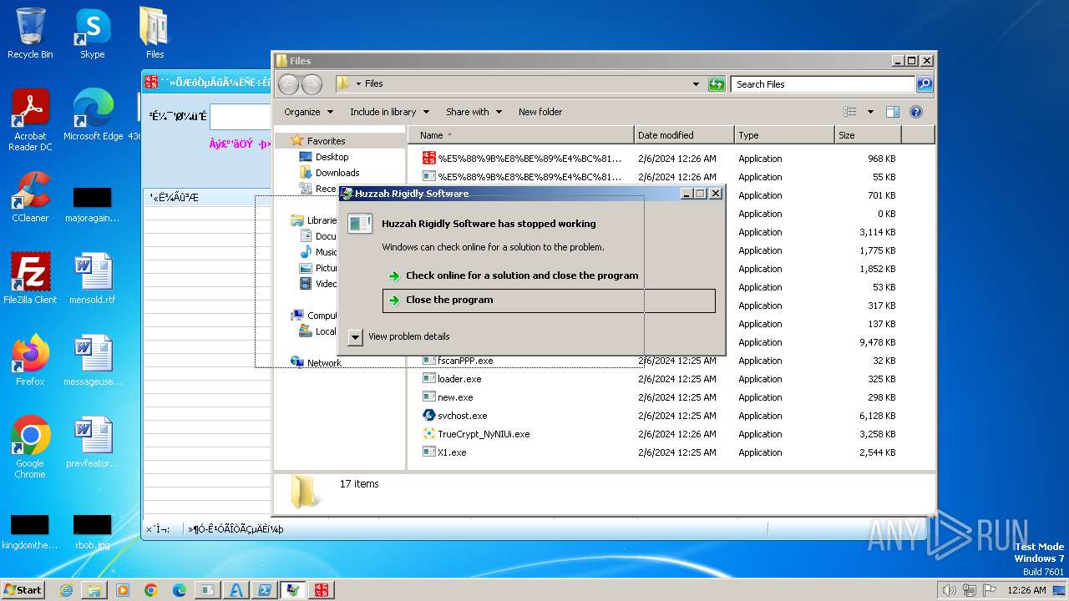Click the input field in the background window
1069x601 pixels.
(x=241, y=117)
